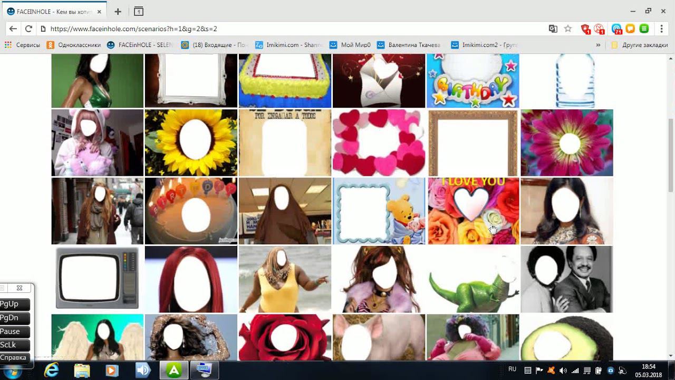Select the angel wings woman scenario
The height and width of the screenshot is (380, 675).
[x=98, y=337]
